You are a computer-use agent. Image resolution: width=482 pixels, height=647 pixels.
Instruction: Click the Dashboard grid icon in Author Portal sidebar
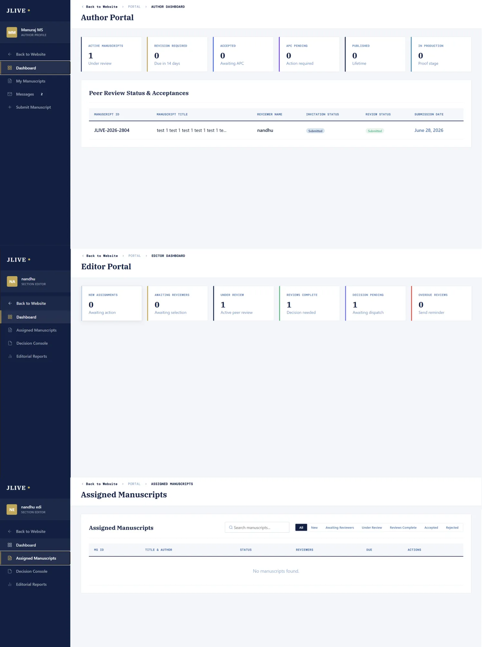click(x=10, y=68)
